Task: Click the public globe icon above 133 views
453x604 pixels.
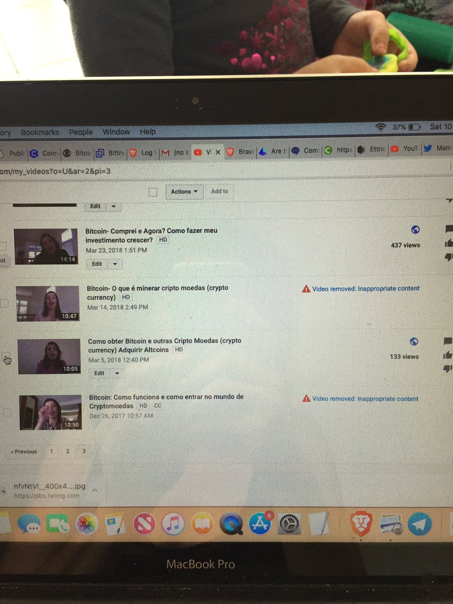Action: coord(414,341)
